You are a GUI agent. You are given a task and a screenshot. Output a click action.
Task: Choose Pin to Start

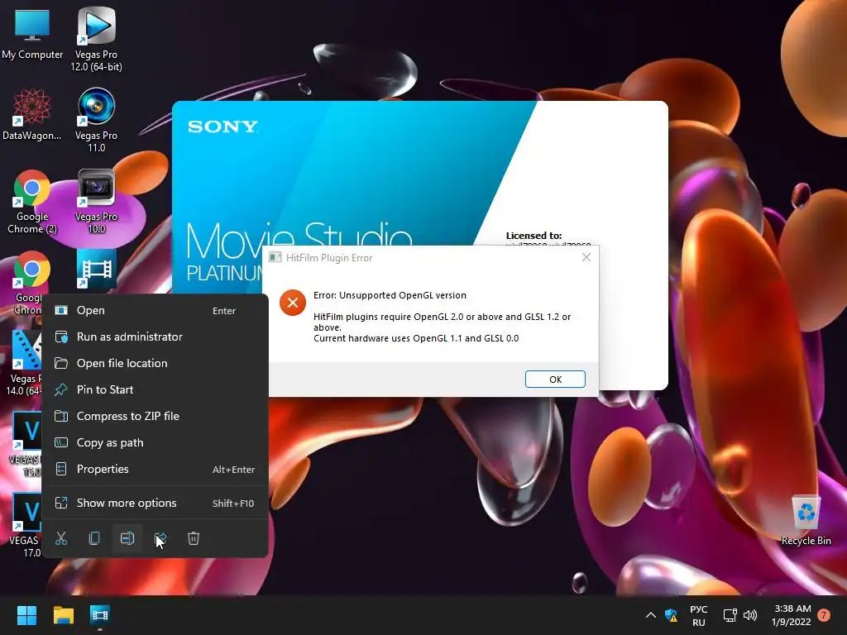tap(155, 390)
